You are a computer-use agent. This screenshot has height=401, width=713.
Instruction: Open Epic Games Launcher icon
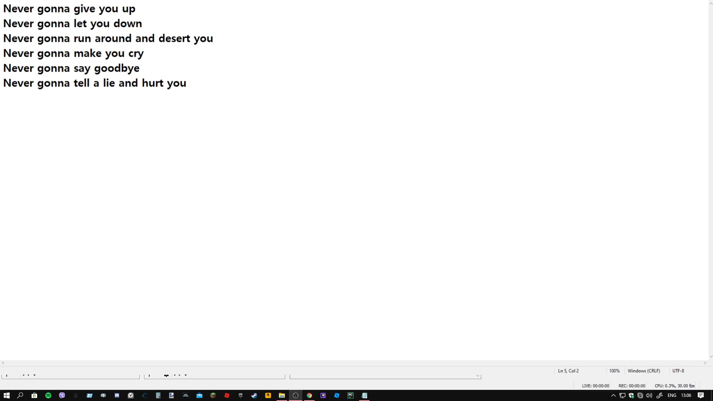point(241,395)
